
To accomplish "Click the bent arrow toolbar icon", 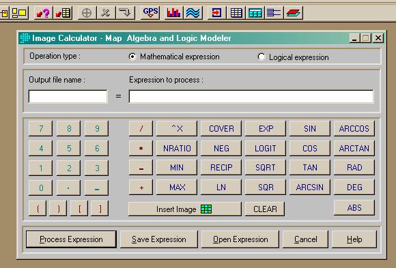I will tap(125, 13).
